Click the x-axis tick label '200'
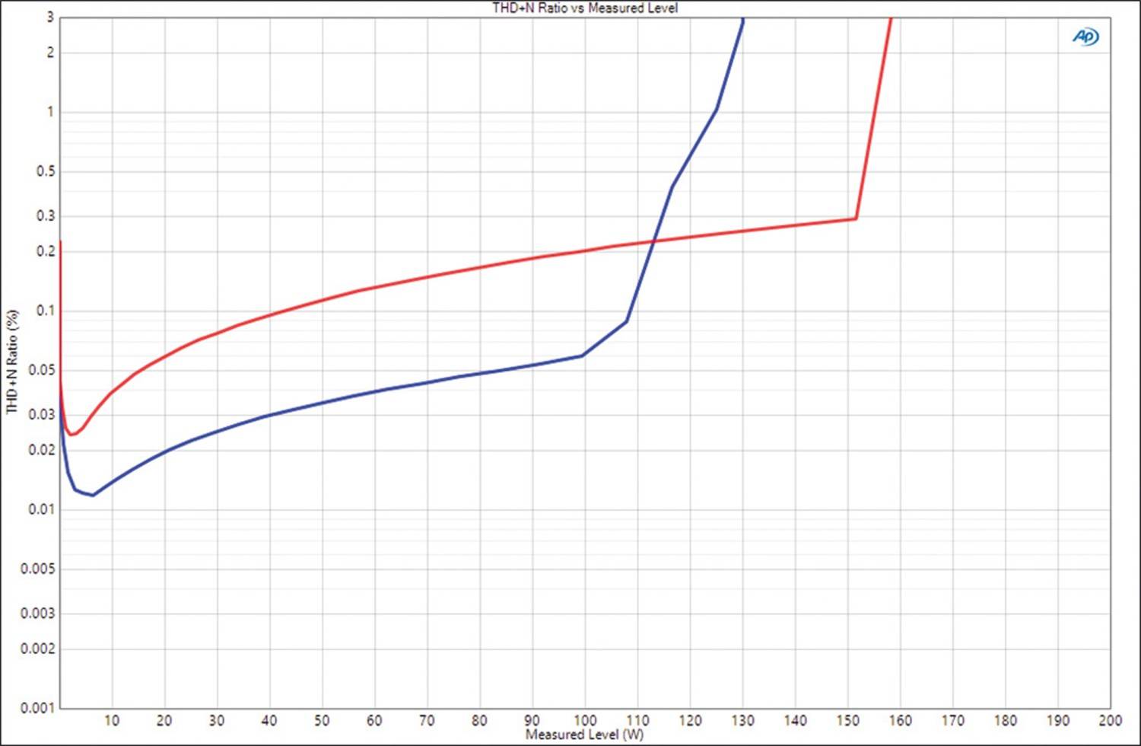This screenshot has height=746, width=1141. tap(1110, 720)
